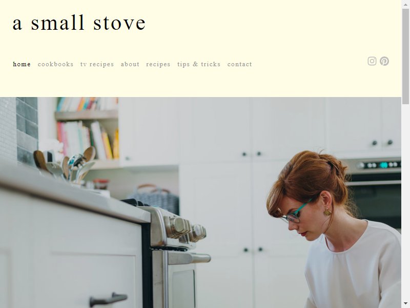Screen dimensions: 410x308
Task: Go to the home nav item
Action: point(22,64)
